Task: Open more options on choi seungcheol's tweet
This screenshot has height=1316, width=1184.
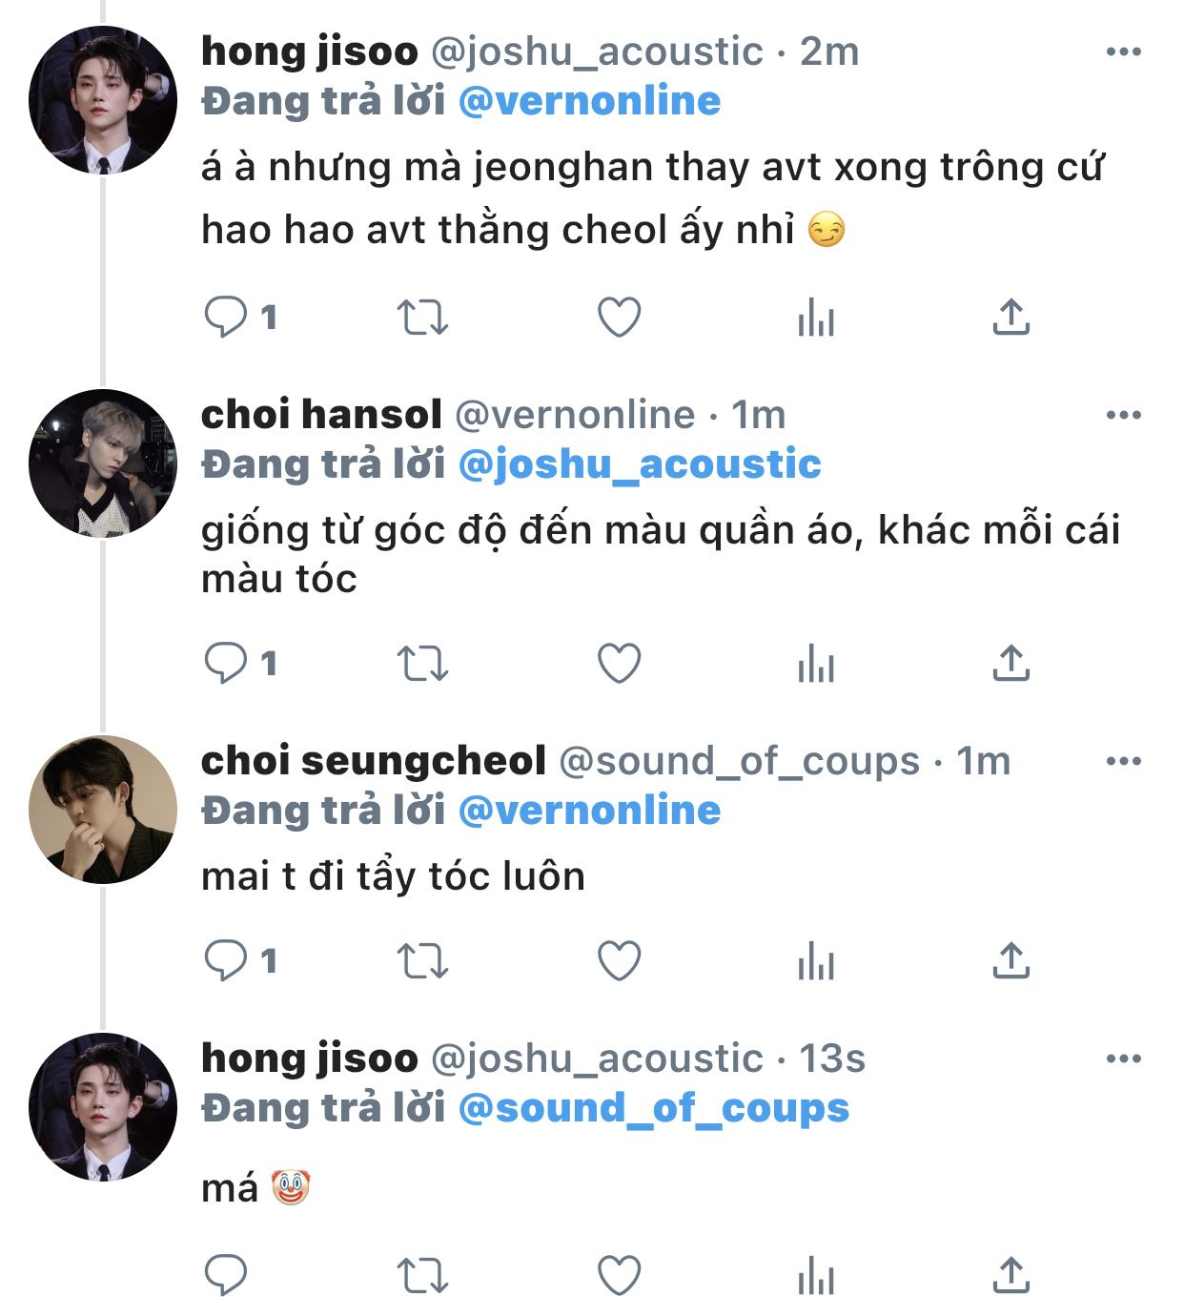Action: click(x=1123, y=761)
